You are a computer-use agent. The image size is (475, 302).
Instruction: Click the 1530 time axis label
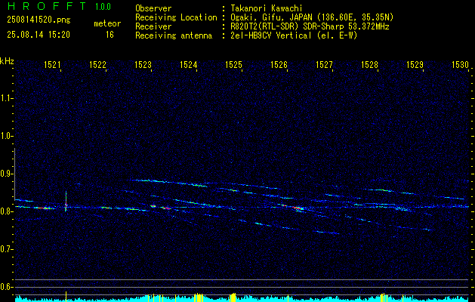point(460,65)
